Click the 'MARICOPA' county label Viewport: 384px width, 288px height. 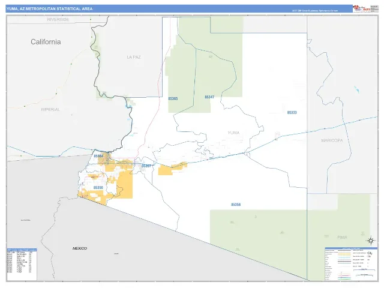(332, 140)
